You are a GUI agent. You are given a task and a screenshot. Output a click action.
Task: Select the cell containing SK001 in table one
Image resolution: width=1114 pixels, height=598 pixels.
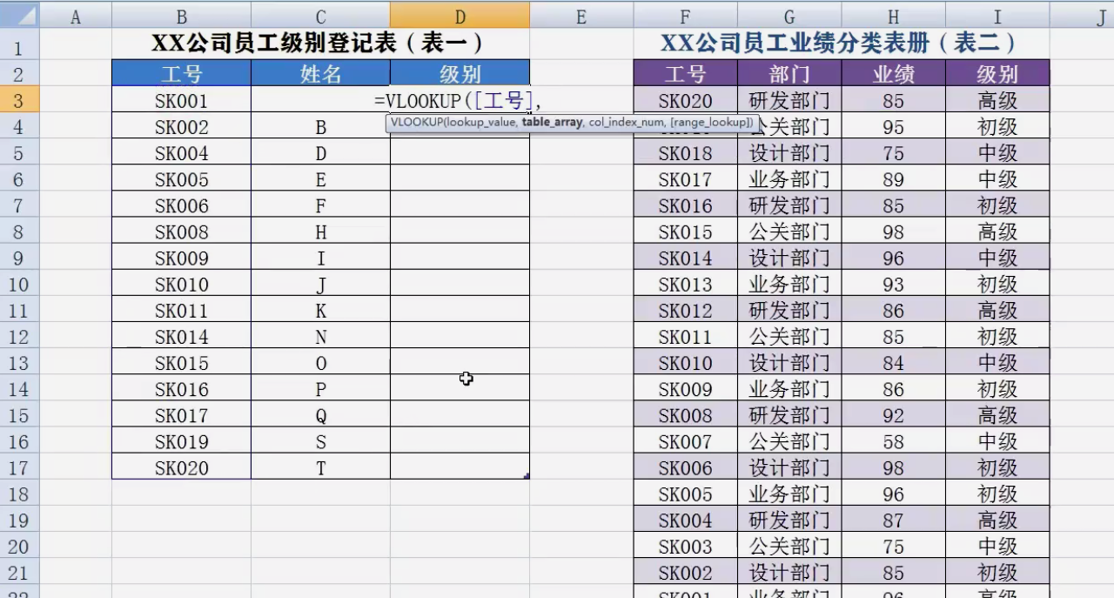pos(181,100)
